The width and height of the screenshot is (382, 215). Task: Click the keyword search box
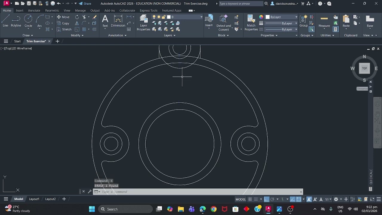[x=241, y=4]
